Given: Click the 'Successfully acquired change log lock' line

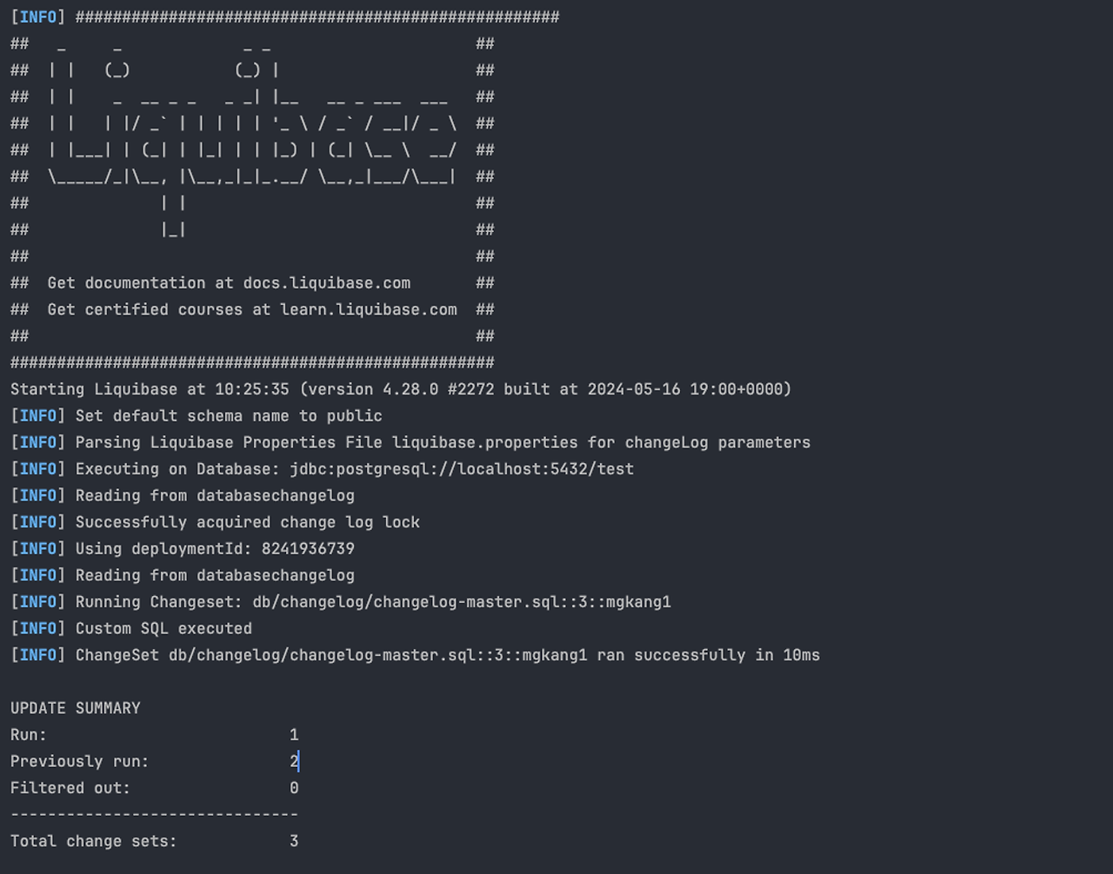Looking at the screenshot, I should (215, 522).
